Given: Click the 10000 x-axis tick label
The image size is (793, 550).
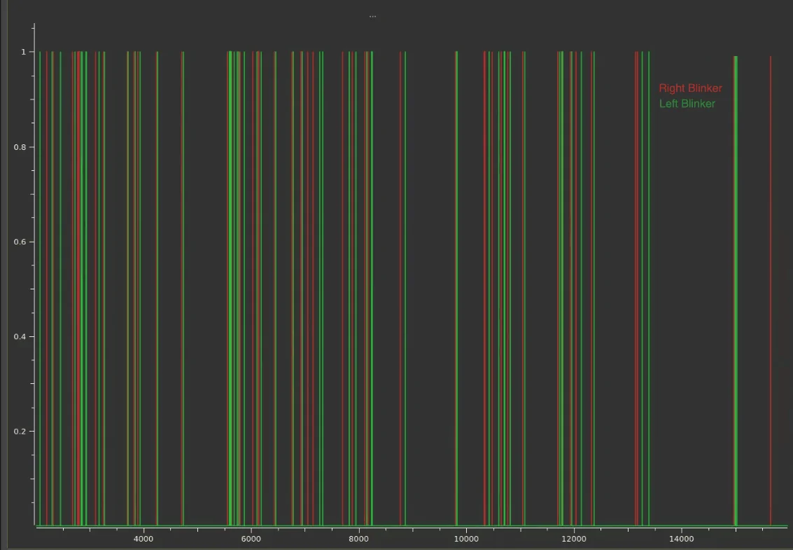Looking at the screenshot, I should [466, 539].
